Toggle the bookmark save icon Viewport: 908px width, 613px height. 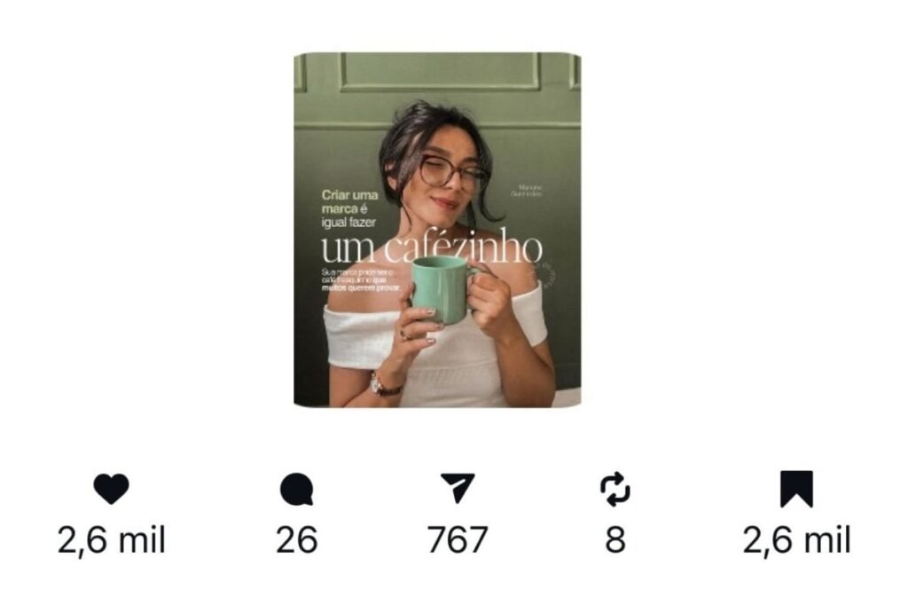[797, 489]
